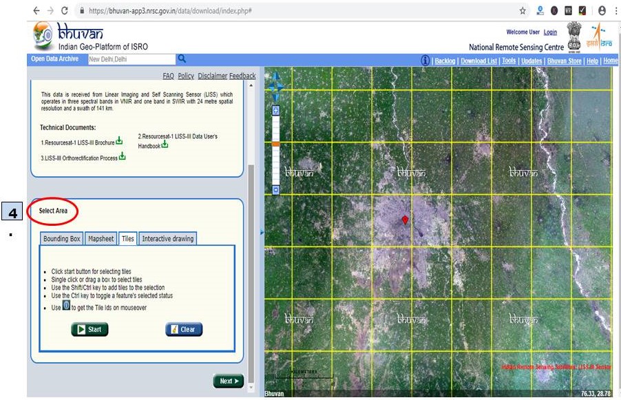Viewport: 621px width, 400px height.
Task: Go forward in browser history
Action: [50, 11]
